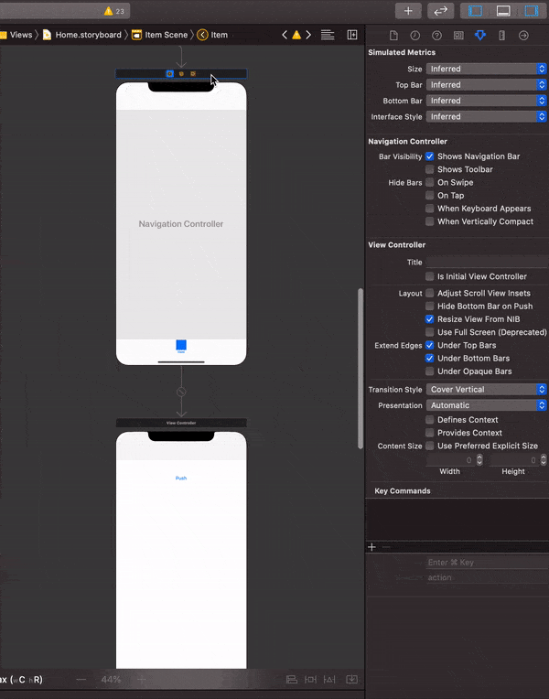Check Is Initial View Controller

click(x=429, y=276)
